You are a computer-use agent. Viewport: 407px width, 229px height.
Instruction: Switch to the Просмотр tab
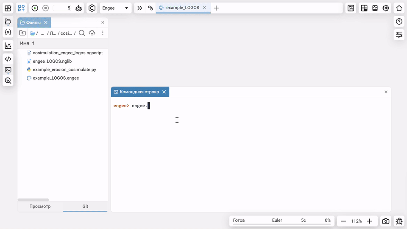(40, 207)
